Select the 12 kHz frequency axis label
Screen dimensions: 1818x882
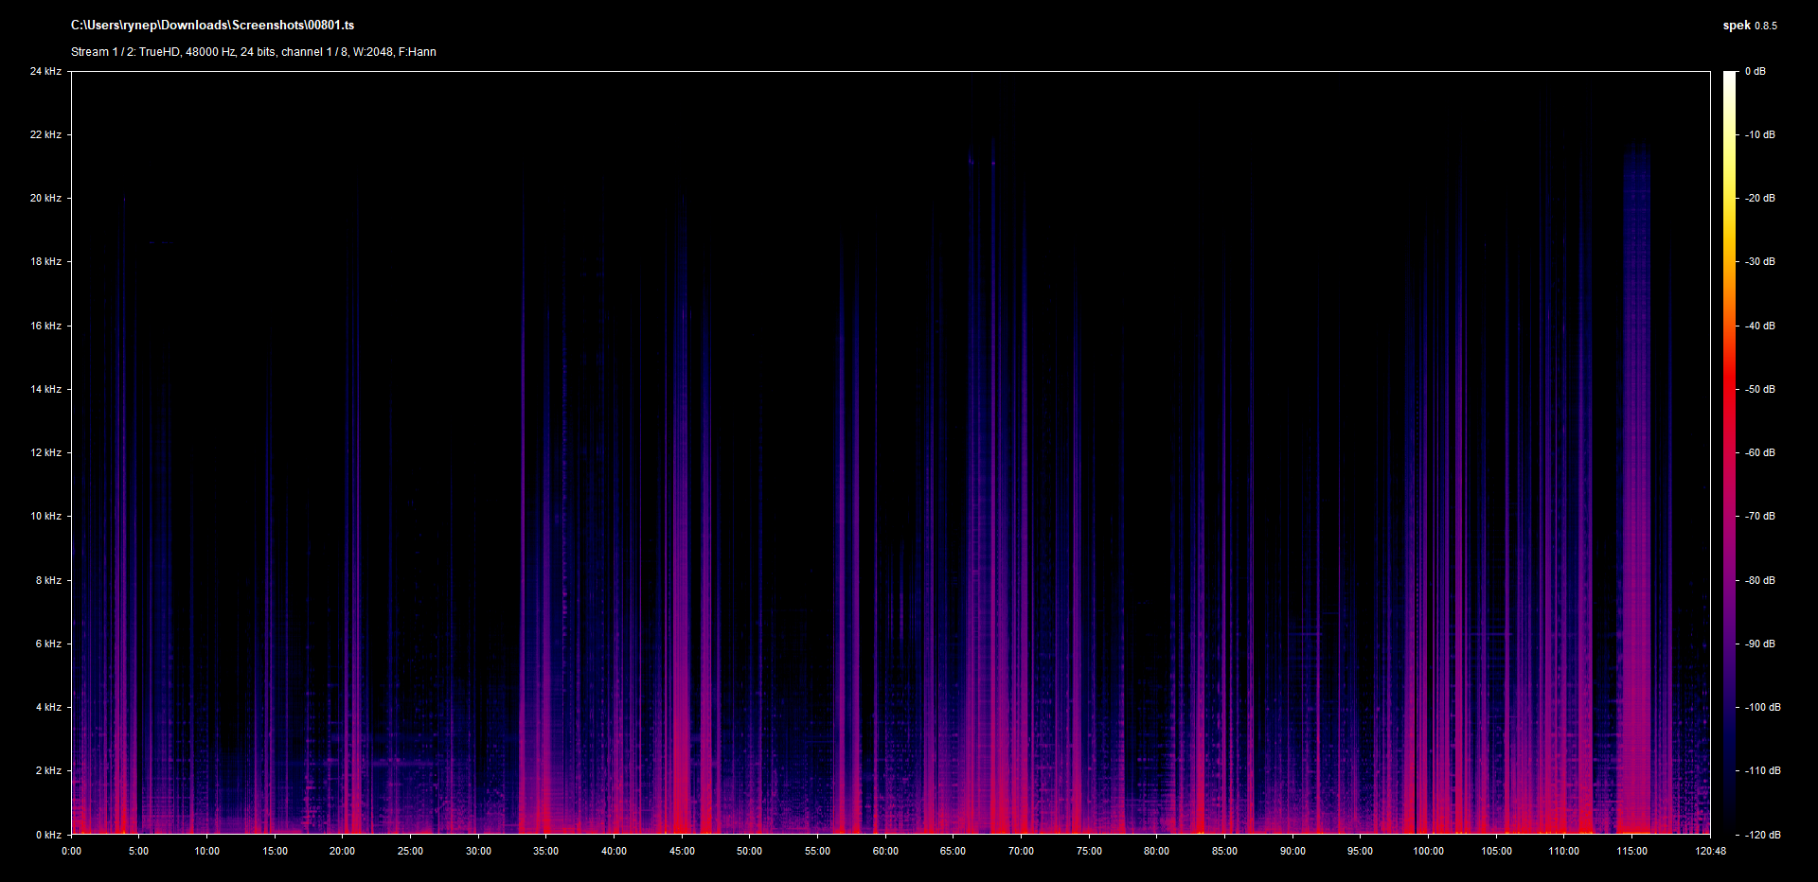(x=45, y=453)
